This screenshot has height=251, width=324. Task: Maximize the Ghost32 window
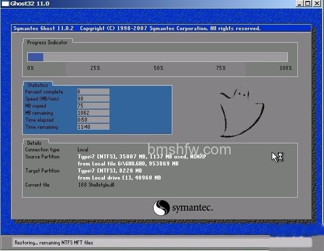[x=308, y=4]
